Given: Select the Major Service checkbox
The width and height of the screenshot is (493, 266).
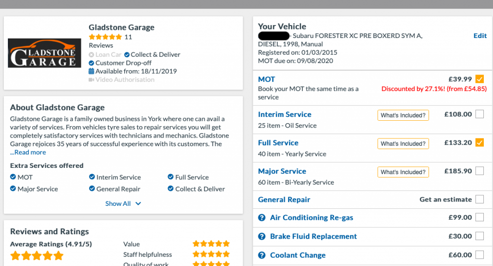Looking at the screenshot, I should tap(480, 171).
